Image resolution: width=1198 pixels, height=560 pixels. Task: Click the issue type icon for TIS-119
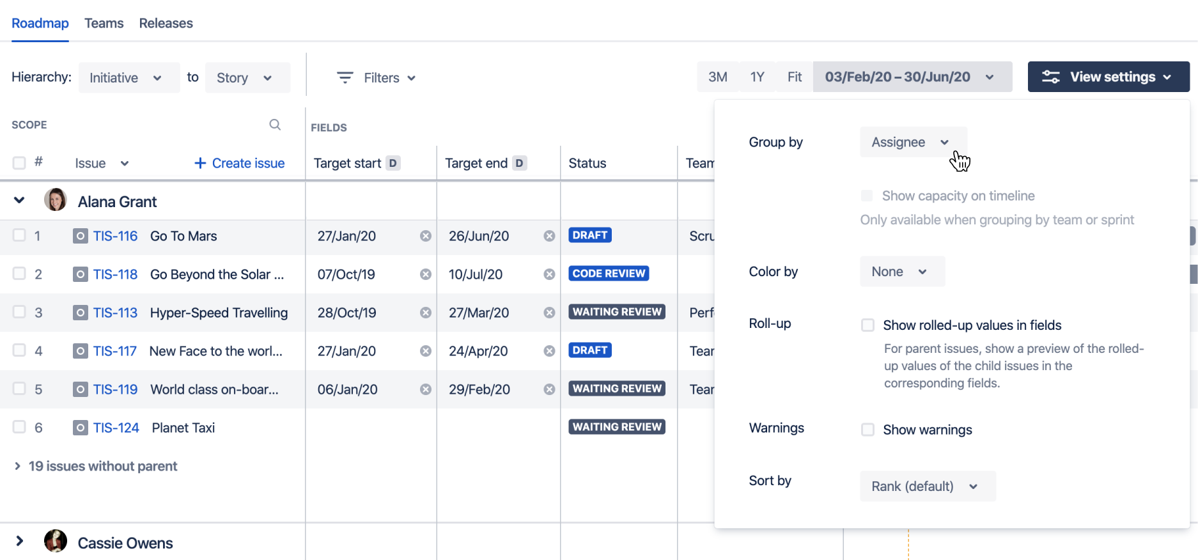[x=80, y=389]
